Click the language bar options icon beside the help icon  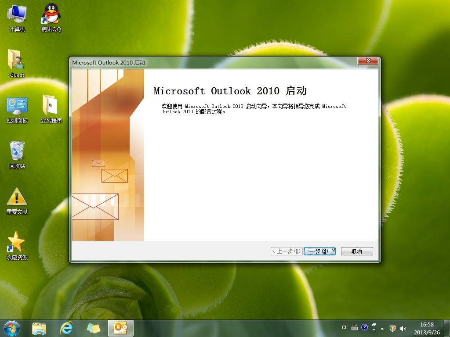point(374,327)
